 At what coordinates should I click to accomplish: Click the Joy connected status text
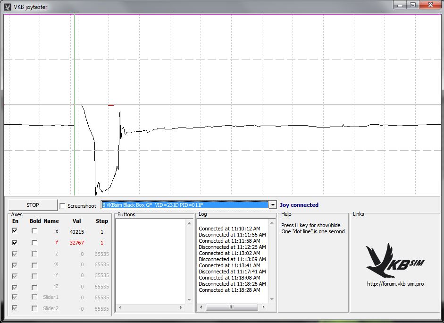[299, 205]
